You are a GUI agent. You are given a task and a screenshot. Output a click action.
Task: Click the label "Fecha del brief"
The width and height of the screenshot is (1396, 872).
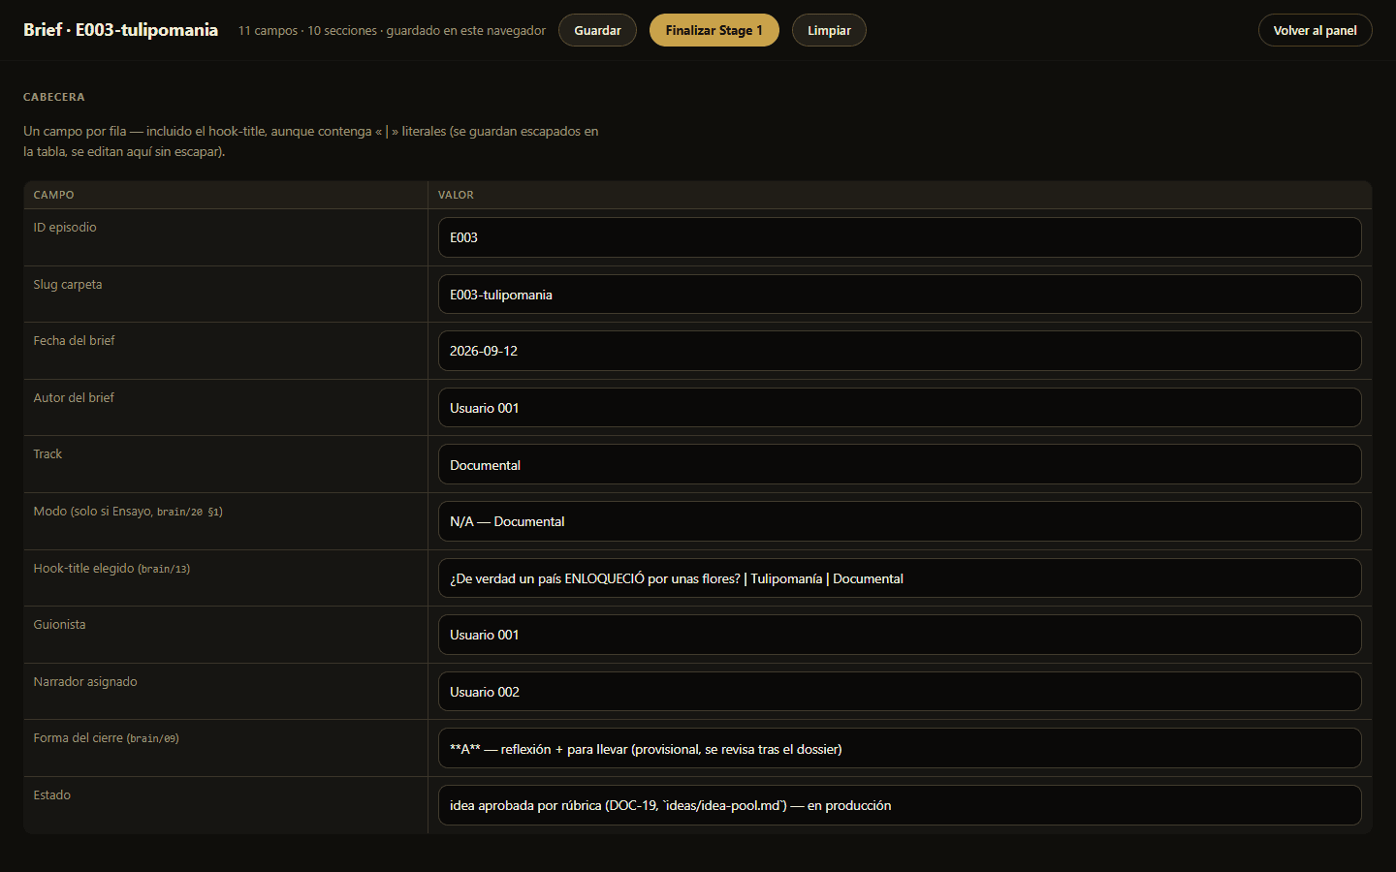[74, 341]
